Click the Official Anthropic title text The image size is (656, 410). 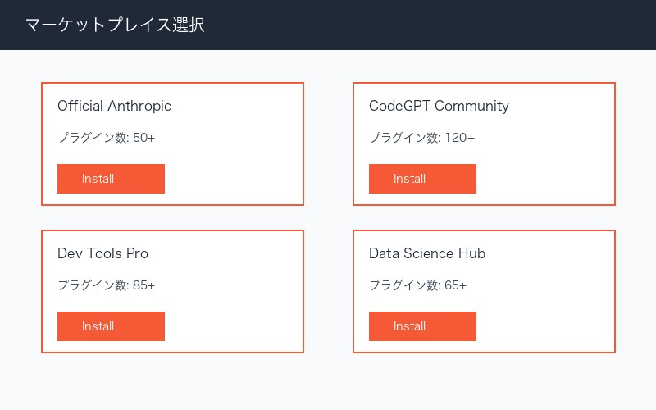[114, 106]
